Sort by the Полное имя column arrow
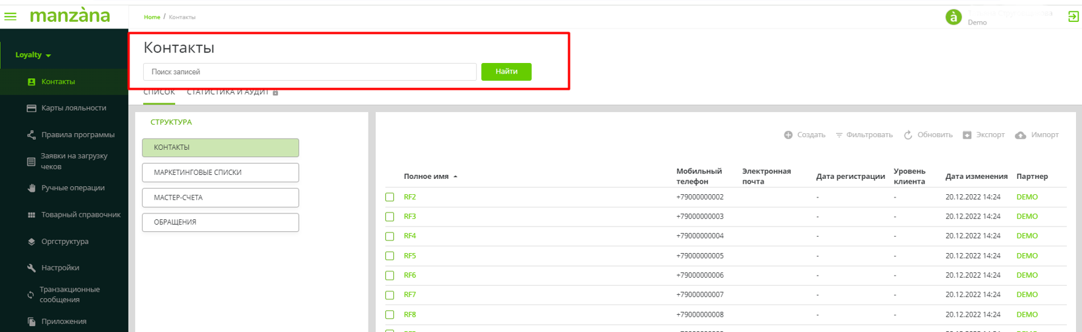 (455, 177)
